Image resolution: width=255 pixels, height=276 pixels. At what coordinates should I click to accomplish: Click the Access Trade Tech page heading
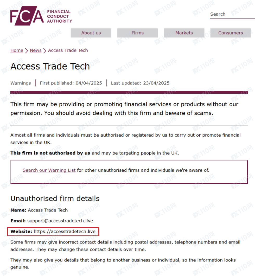[50, 66]
